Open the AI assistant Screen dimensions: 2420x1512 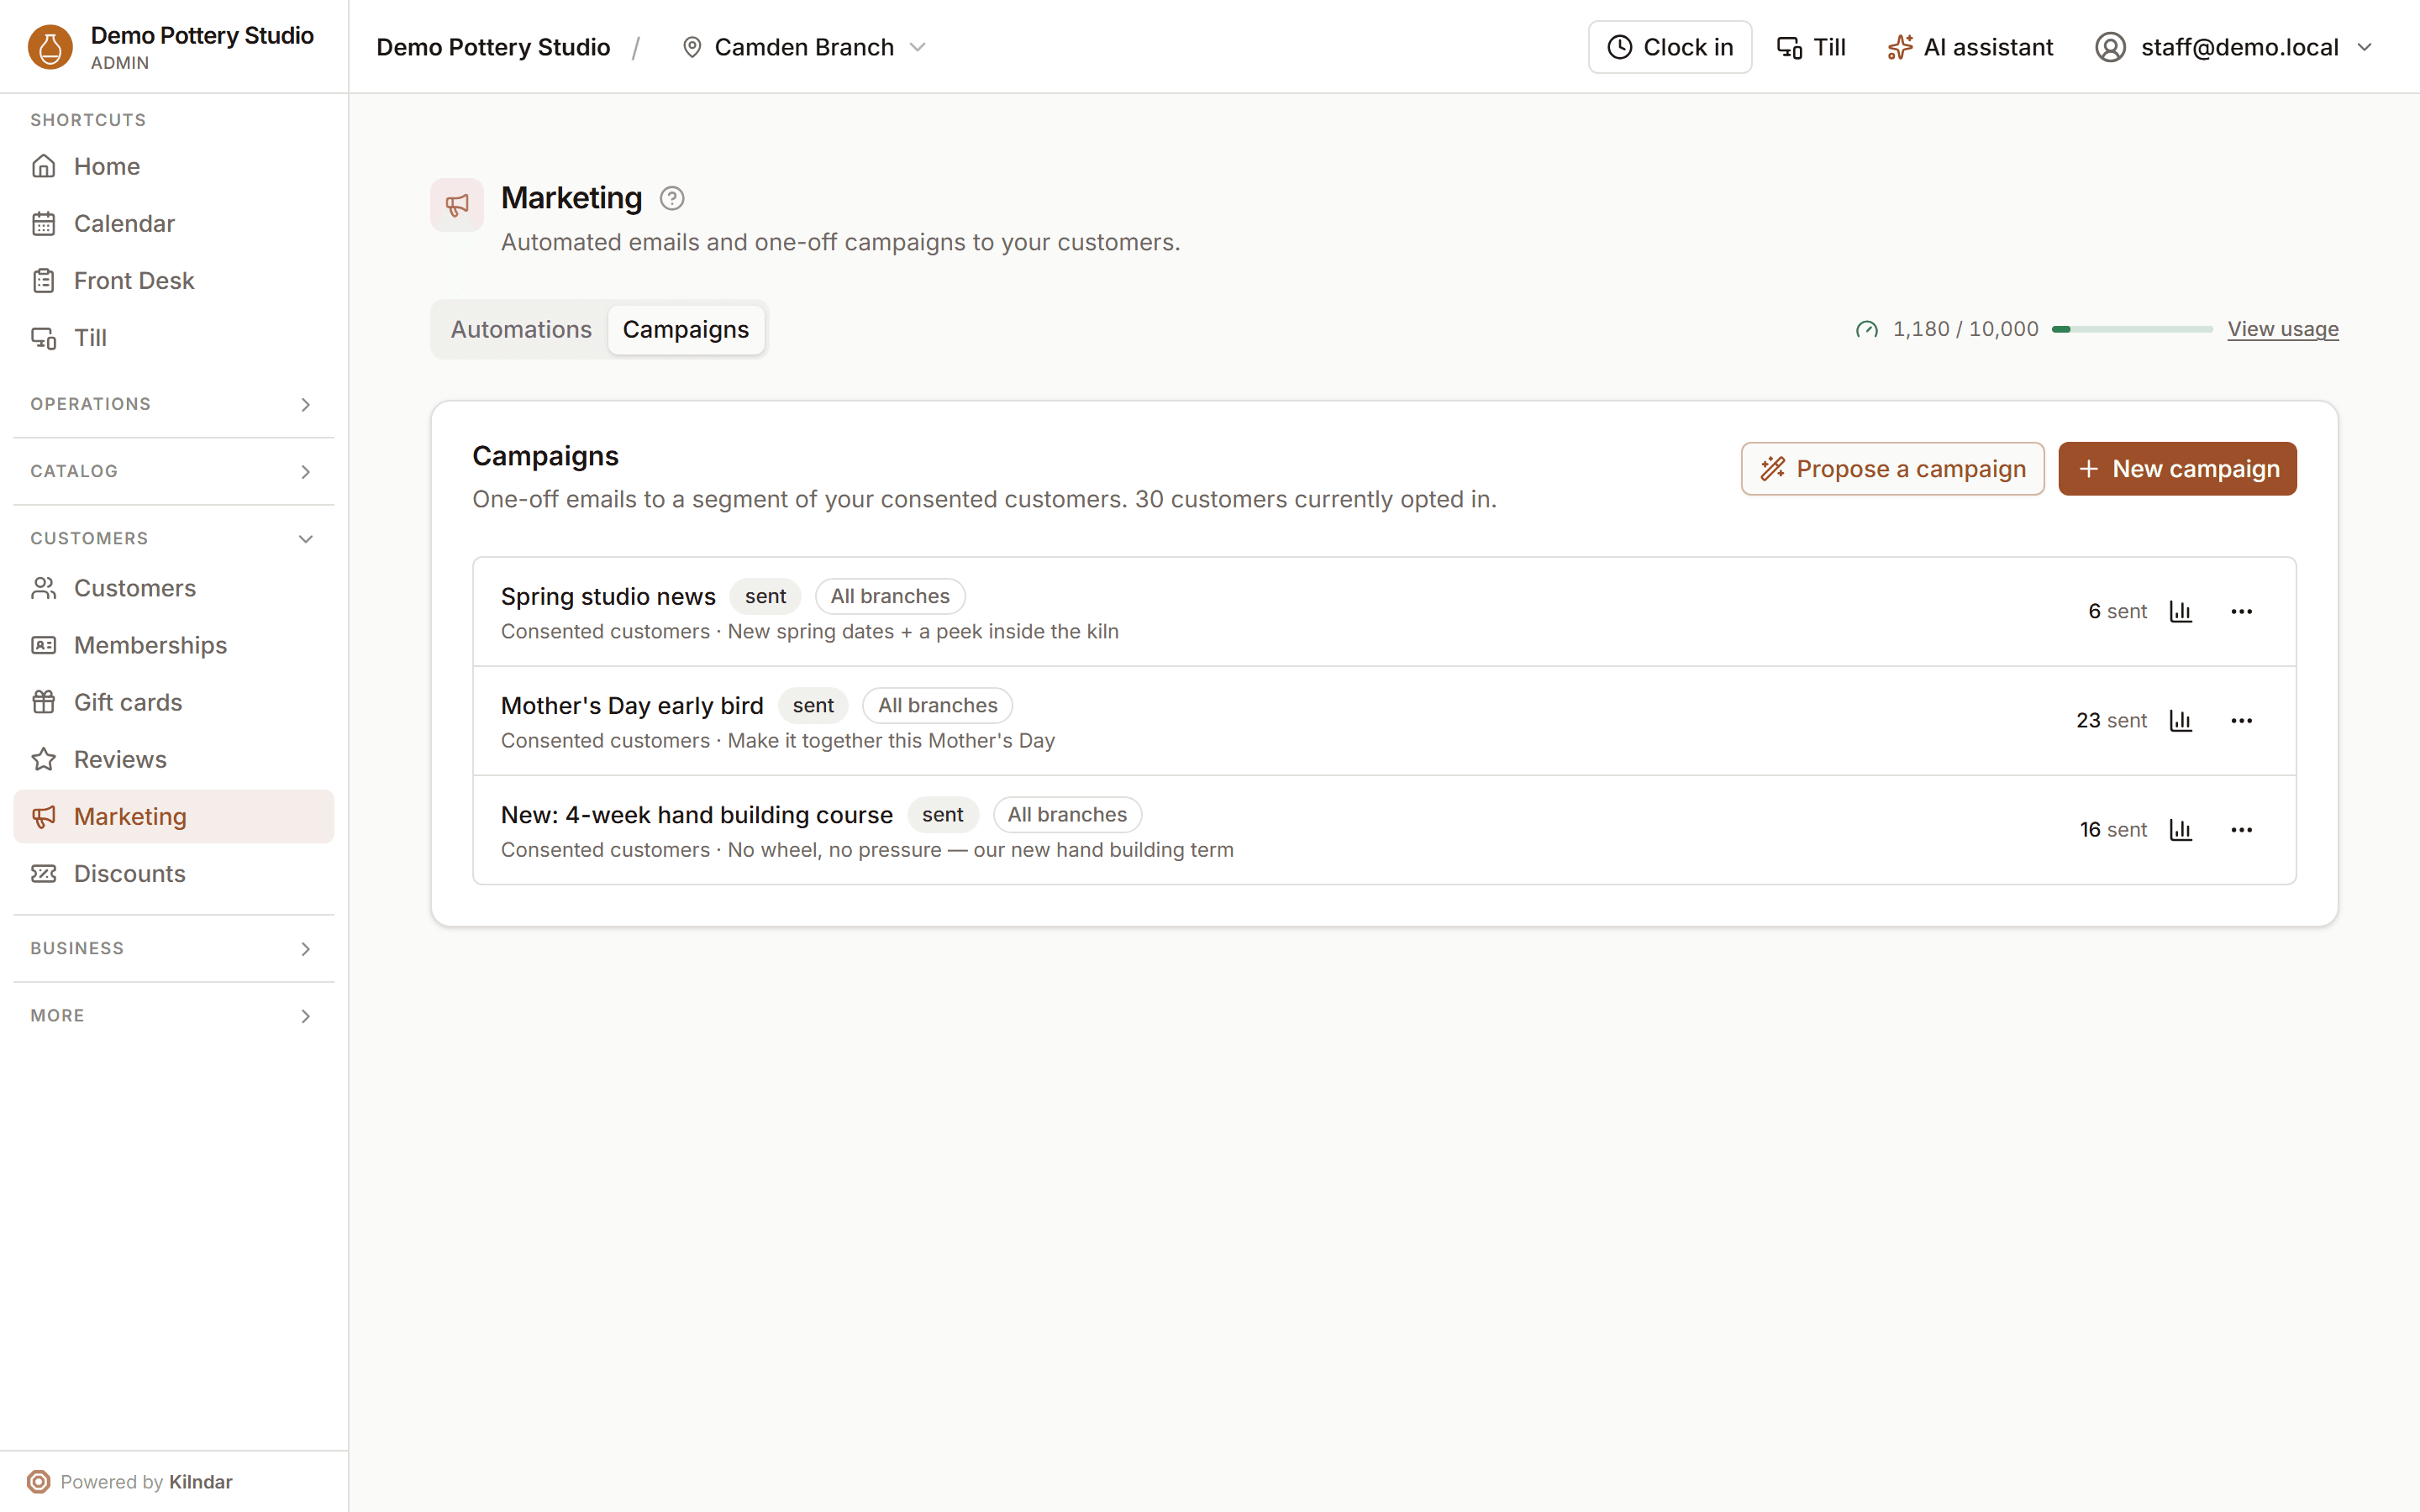[1970, 47]
